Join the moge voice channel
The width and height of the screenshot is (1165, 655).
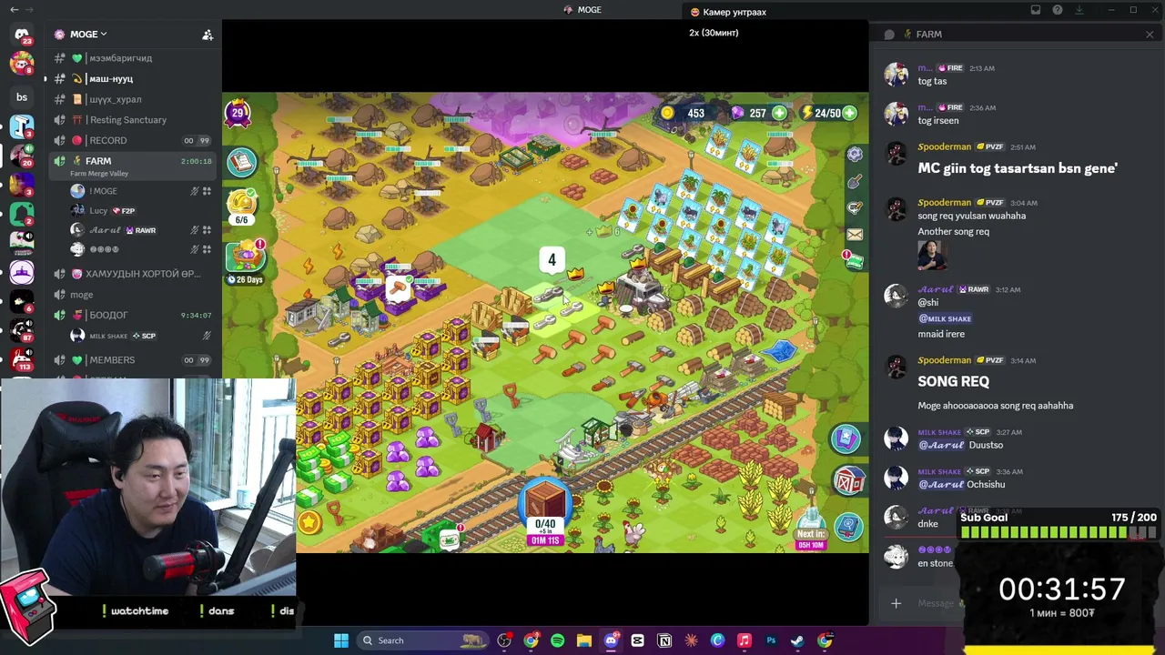click(x=131, y=295)
